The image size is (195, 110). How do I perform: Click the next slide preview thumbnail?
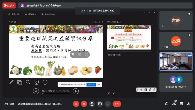(129, 37)
